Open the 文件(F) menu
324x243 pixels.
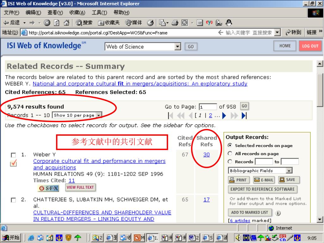[12, 13]
